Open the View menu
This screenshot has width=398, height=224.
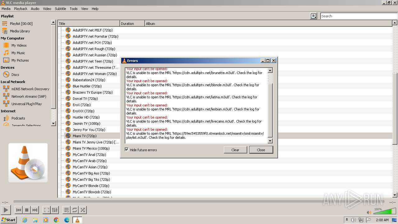click(x=85, y=9)
